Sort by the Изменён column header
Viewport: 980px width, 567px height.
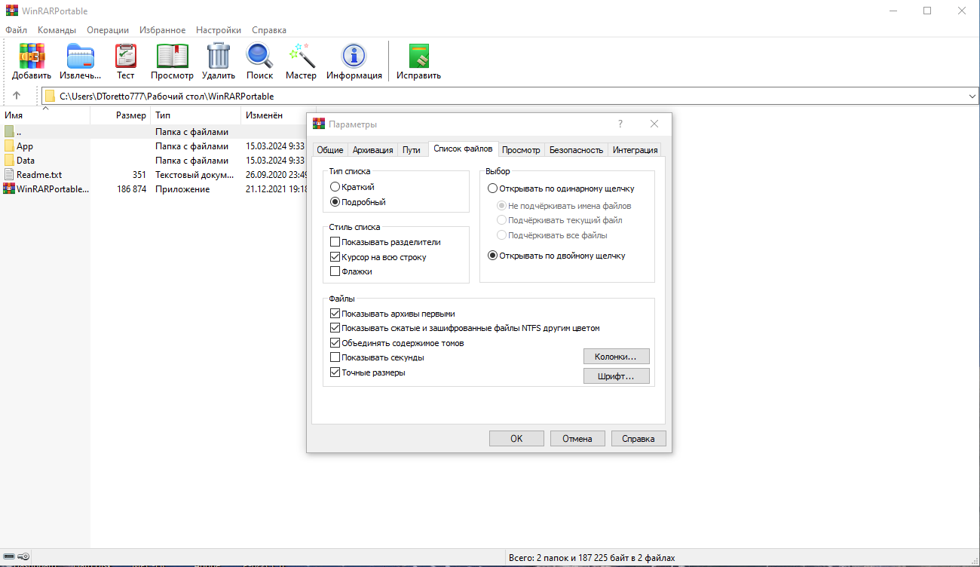click(274, 115)
